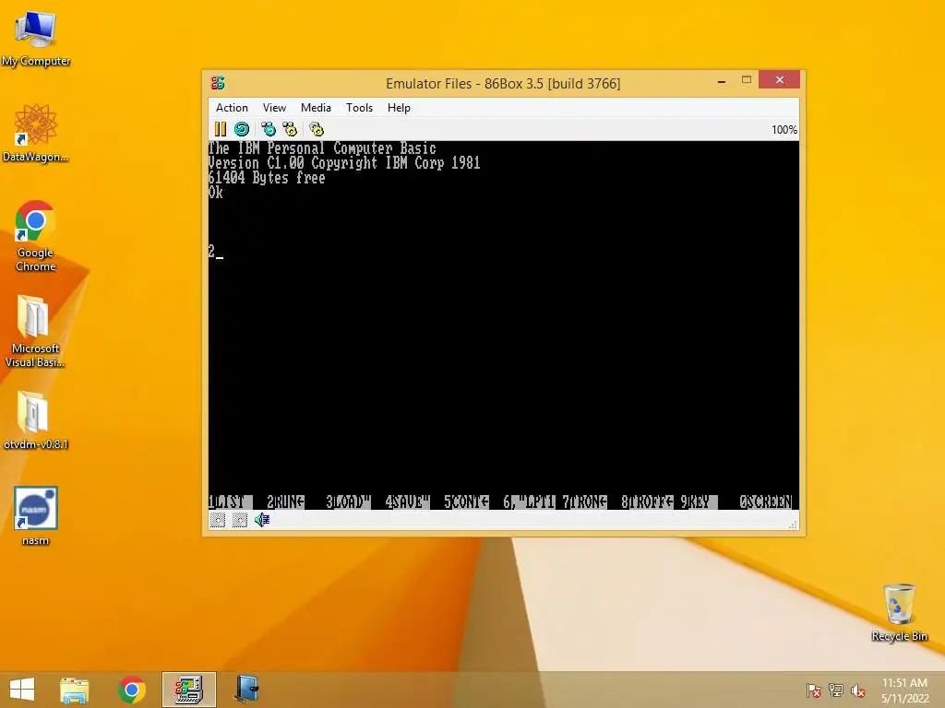Open the Media menu

[316, 108]
